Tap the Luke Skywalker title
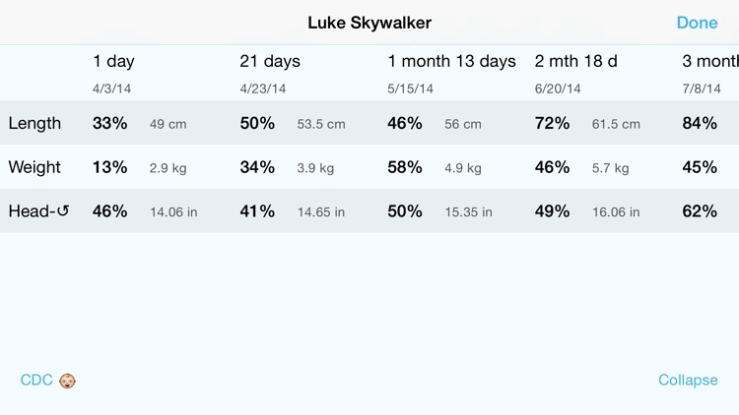The image size is (739, 415). (x=369, y=23)
